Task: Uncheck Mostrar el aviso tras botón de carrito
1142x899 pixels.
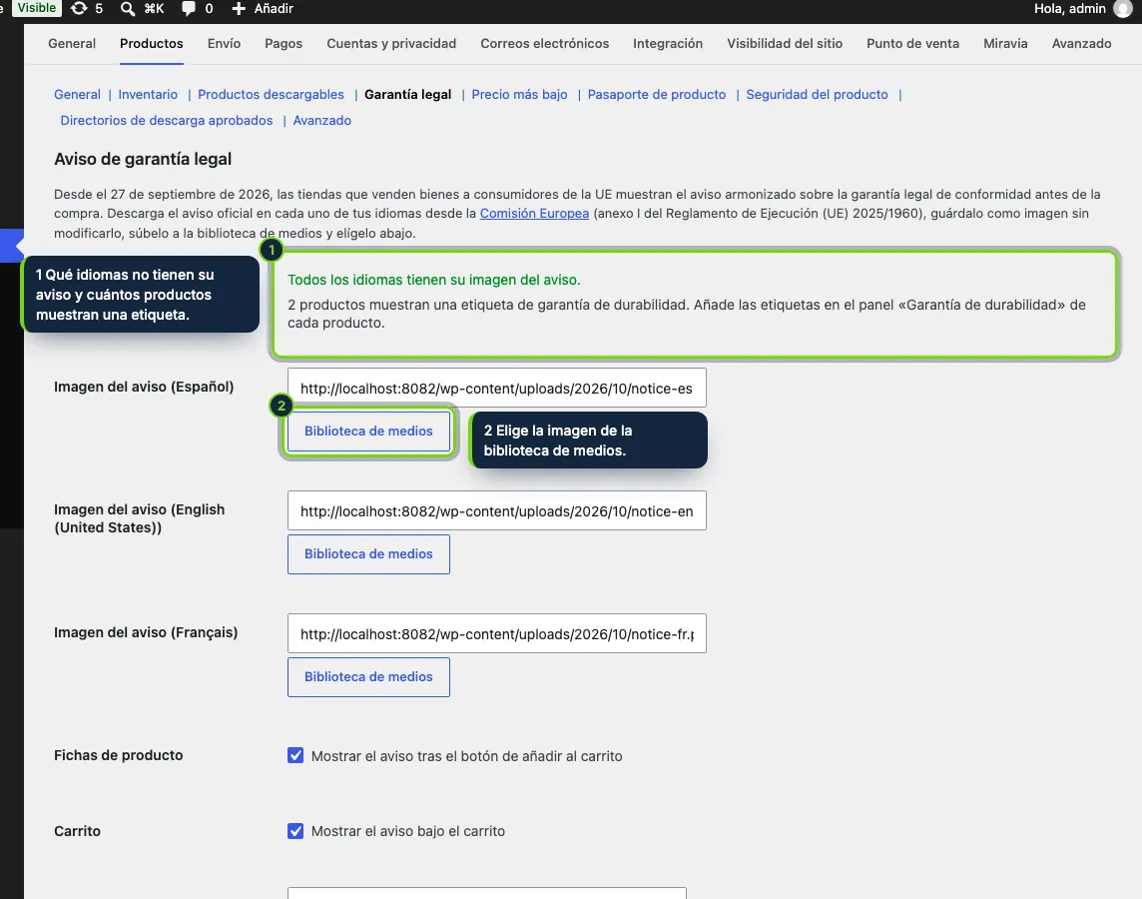Action: (x=295, y=755)
